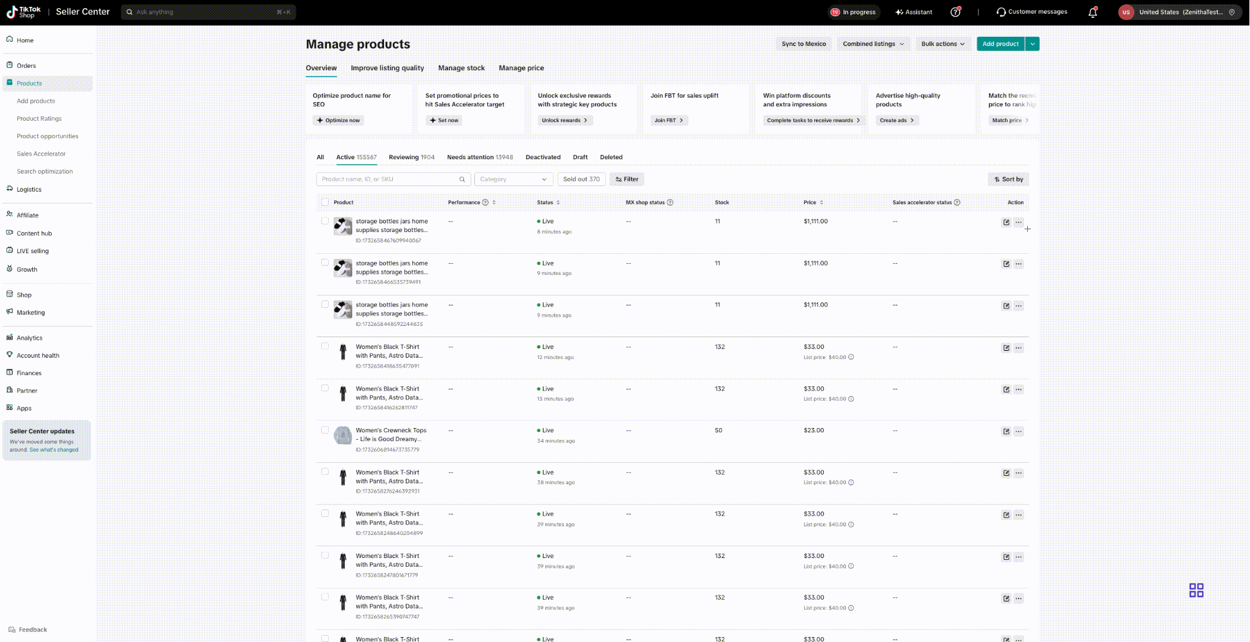Open the notifications bell
Image resolution: width=1250 pixels, height=642 pixels.
[1093, 12]
